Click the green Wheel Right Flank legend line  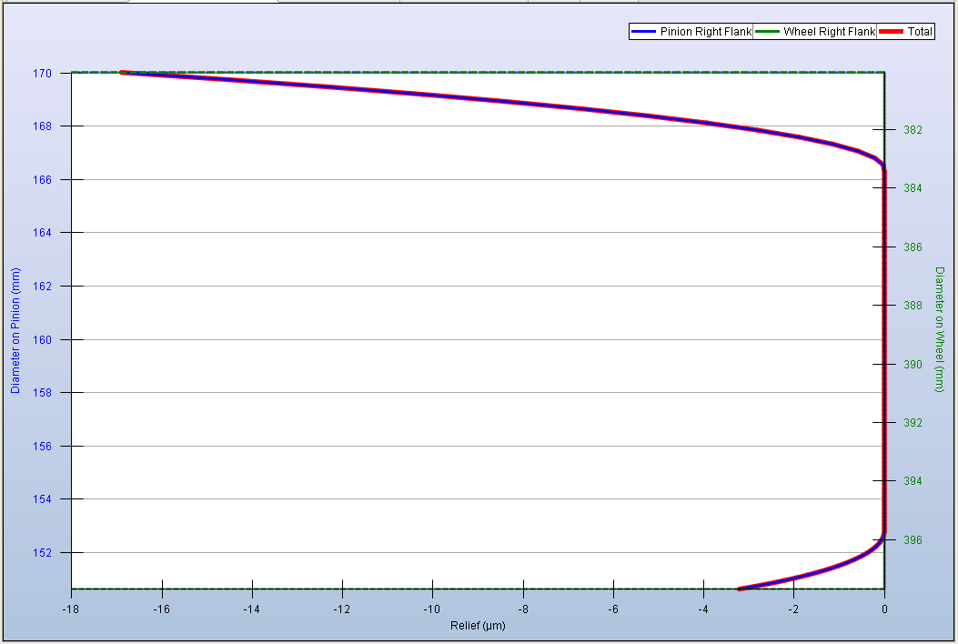point(768,32)
